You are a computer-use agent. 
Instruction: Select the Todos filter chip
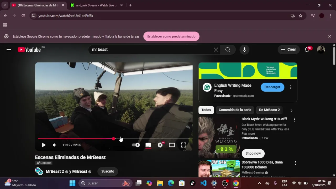coord(206,110)
